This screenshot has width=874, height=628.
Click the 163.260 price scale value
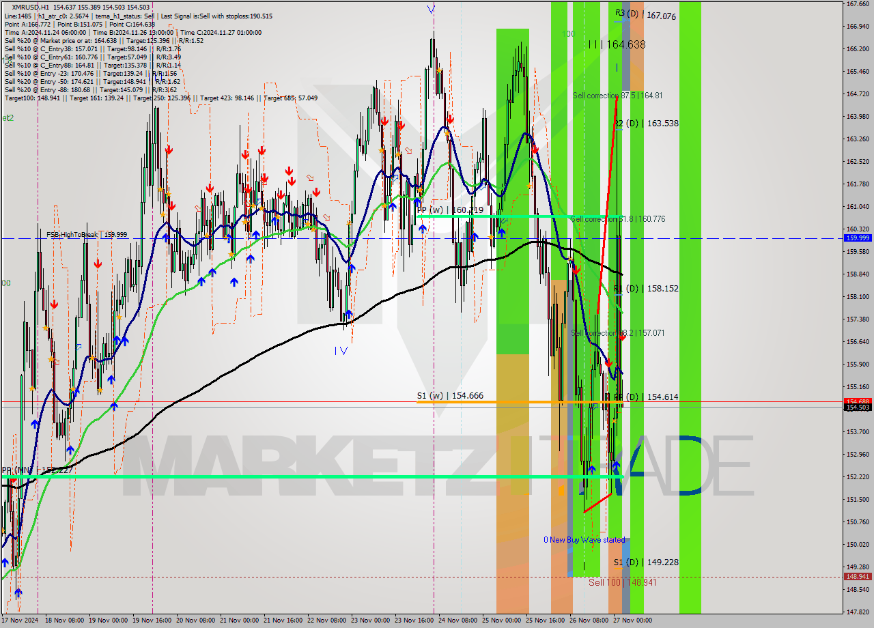point(858,139)
